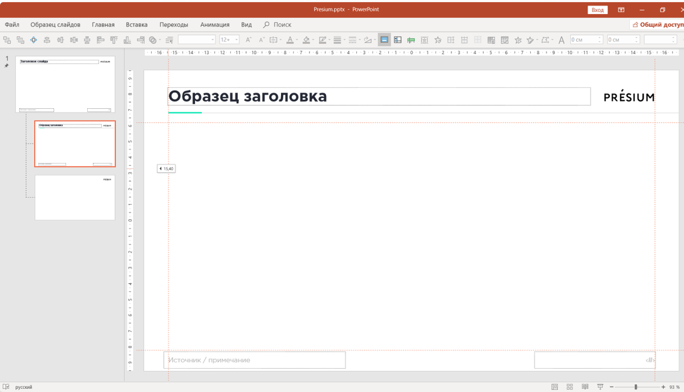Switch to Slide Sorter view
Viewport: 684px width, 392px height.
pos(570,387)
